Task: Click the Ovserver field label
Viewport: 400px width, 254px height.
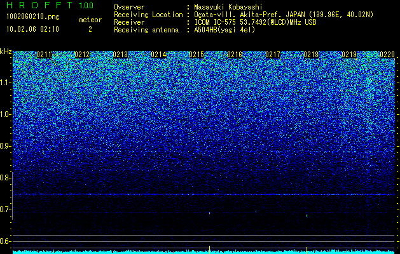Action: click(129, 7)
